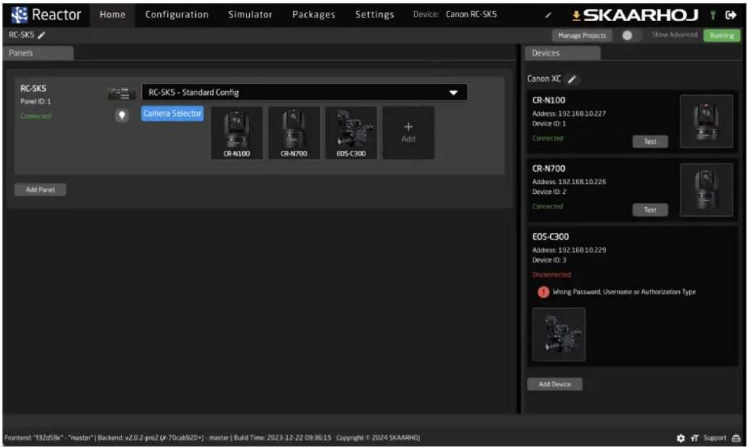This screenshot has width=747, height=447.
Task: Add a camera with the plus tile
Action: click(408, 133)
